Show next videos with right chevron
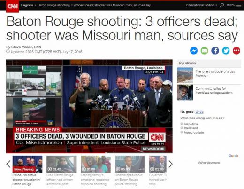Viewport: 244px width, 189px height. point(170,164)
